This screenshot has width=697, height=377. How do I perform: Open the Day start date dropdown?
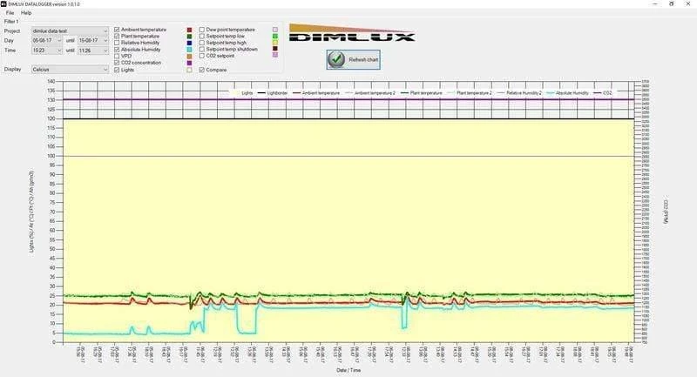coord(60,40)
